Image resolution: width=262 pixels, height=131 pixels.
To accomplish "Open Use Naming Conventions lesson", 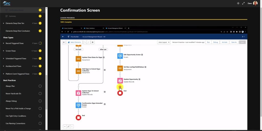I will [x=15, y=124].
